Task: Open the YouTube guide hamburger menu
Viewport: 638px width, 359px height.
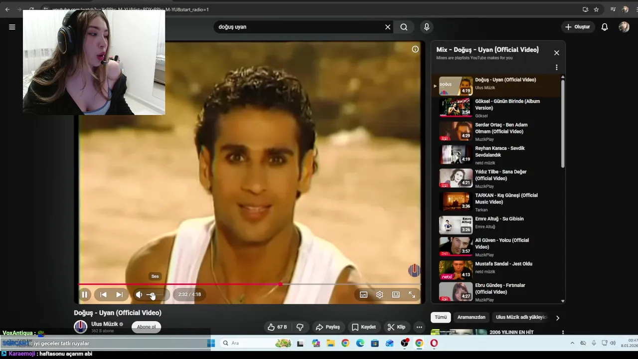Action: coord(12,27)
